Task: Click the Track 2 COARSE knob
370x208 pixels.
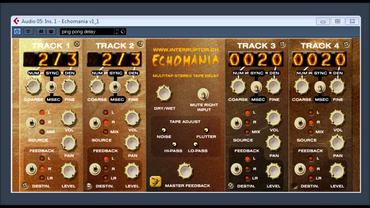Action: tap(97, 86)
